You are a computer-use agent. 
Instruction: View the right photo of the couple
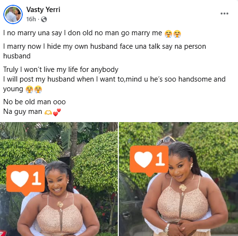point(179,179)
